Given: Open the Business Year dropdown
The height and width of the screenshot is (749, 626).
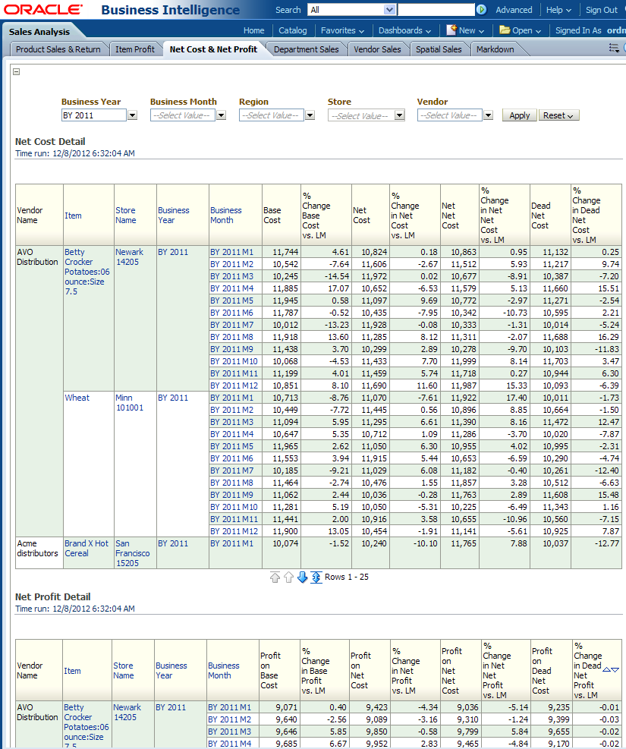Looking at the screenshot, I should (x=132, y=115).
